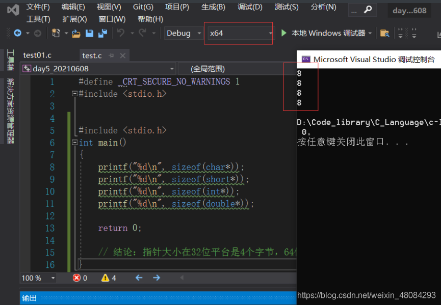Start debugging with the green play icon
This screenshot has width=441, height=305.
click(x=284, y=33)
